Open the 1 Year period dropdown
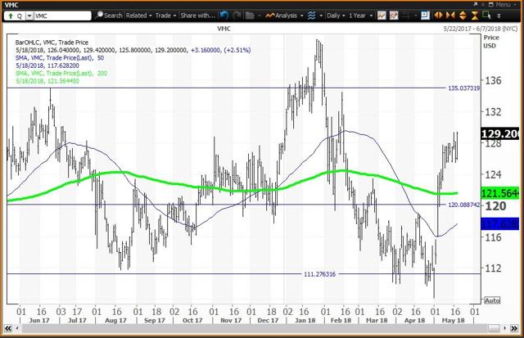This screenshot has width=524, height=338. tap(360, 16)
